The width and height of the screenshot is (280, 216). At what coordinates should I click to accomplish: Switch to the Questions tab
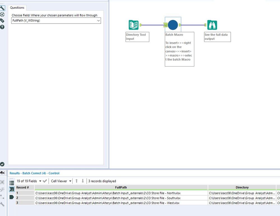click(17, 8)
